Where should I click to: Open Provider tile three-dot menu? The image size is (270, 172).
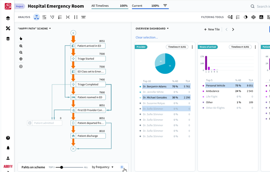pos(192,47)
